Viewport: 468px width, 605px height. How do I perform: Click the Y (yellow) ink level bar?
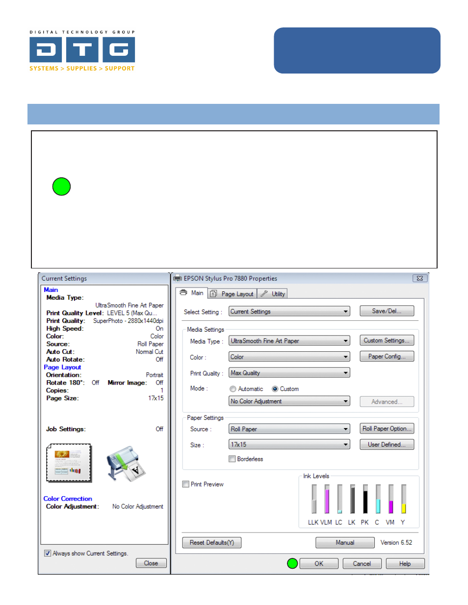(403, 499)
